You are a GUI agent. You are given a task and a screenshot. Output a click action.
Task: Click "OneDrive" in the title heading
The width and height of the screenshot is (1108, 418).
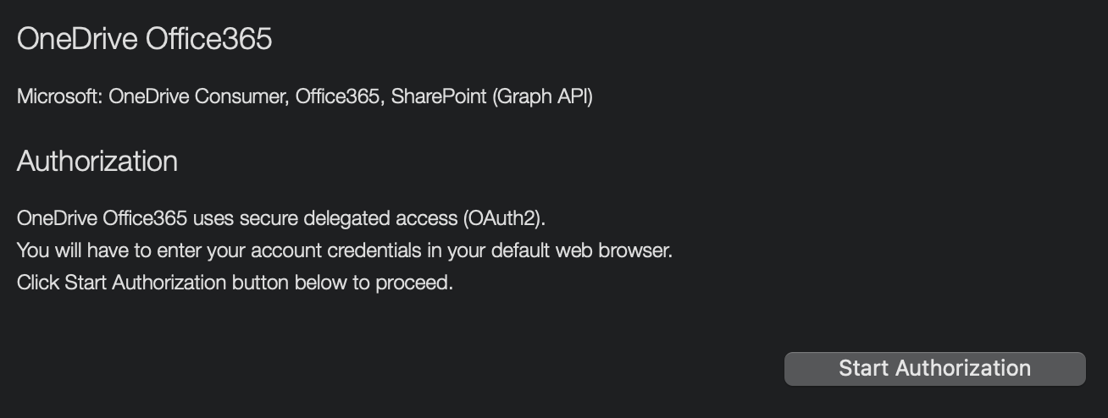coord(78,39)
